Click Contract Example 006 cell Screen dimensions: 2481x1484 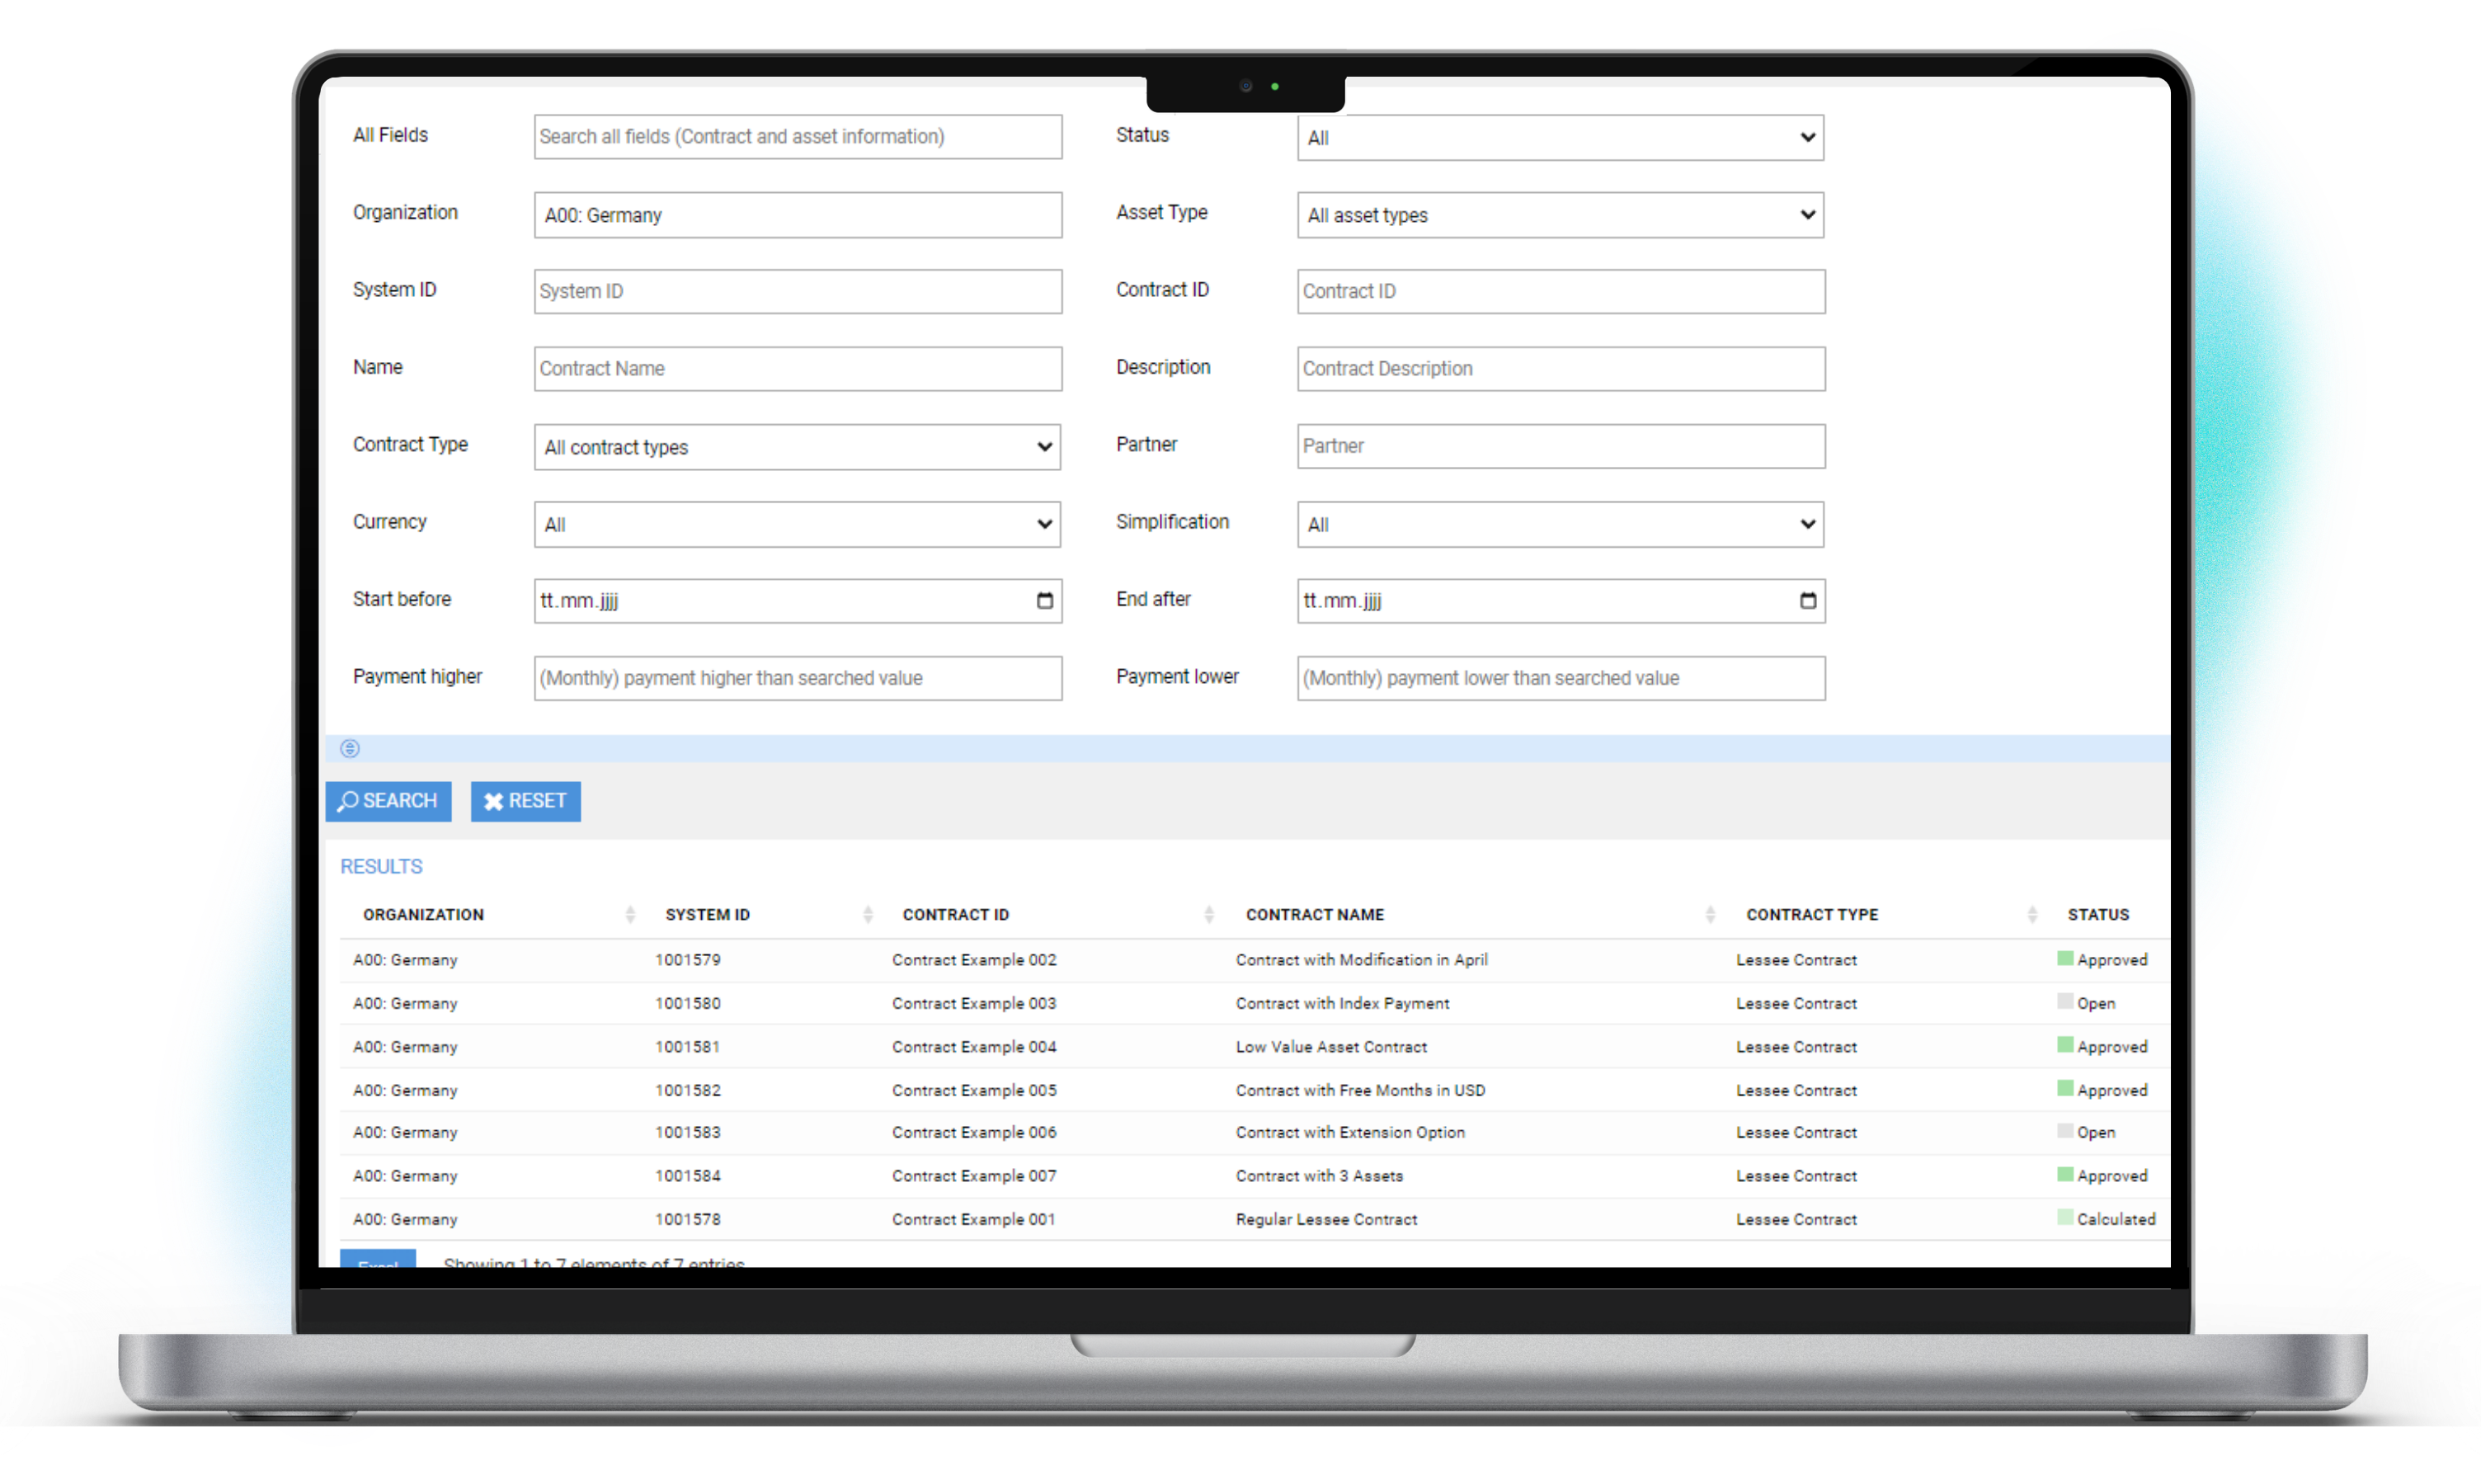(973, 1133)
